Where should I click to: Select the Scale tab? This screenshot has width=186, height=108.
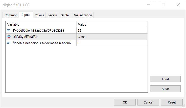pos(65,15)
